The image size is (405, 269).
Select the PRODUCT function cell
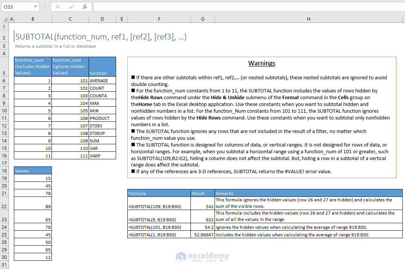click(x=102, y=118)
